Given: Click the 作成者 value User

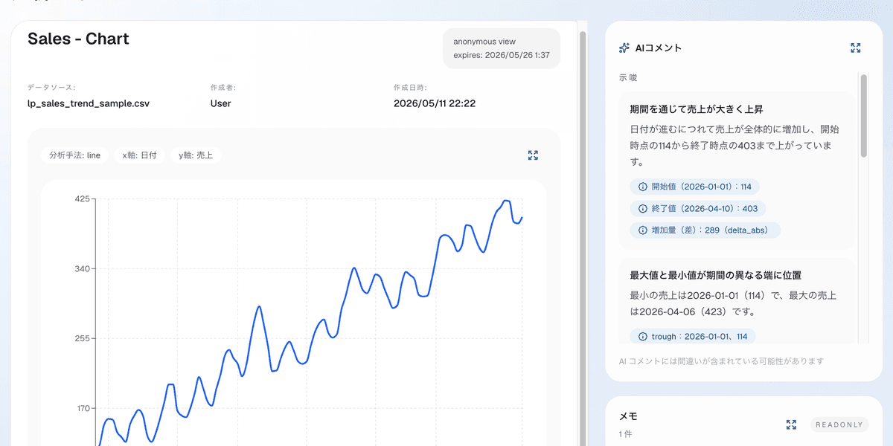Looking at the screenshot, I should (221, 103).
